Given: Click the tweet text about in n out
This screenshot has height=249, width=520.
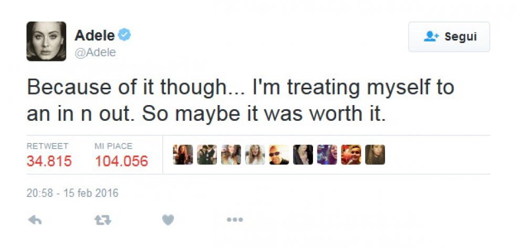Looking at the screenshot, I should click(x=241, y=100).
